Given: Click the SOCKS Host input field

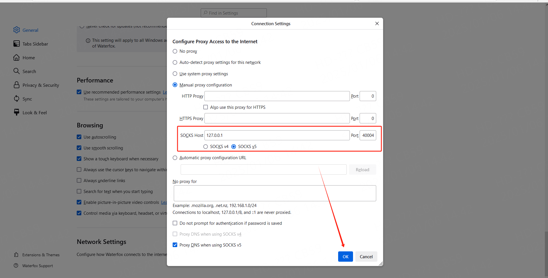Looking at the screenshot, I should point(277,135).
